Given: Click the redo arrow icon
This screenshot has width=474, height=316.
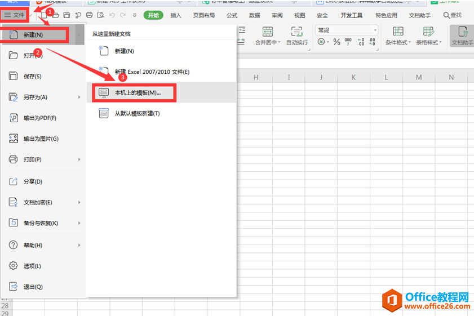Looking at the screenshot, I should [x=123, y=15].
